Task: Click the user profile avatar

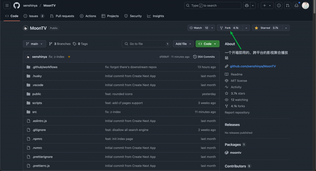Action: pos(305,6)
